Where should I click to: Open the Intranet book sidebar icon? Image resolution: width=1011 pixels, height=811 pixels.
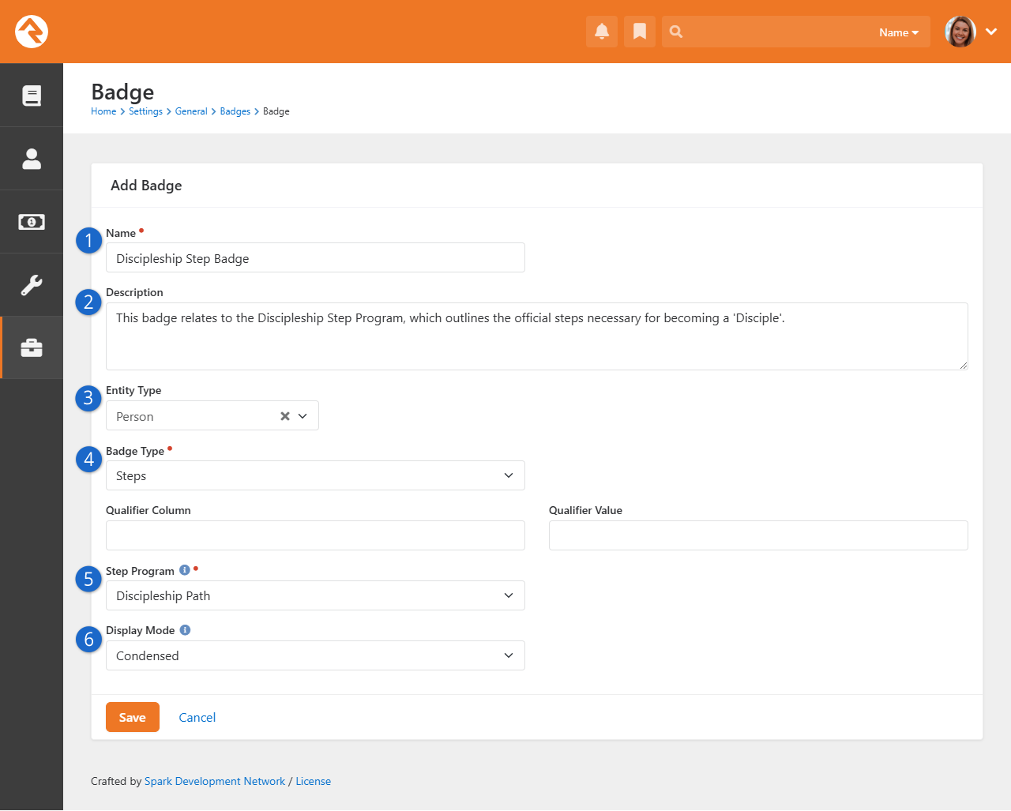tap(32, 96)
